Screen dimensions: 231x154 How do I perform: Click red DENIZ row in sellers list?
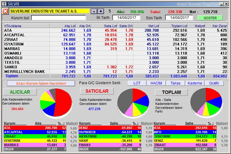(110, 128)
